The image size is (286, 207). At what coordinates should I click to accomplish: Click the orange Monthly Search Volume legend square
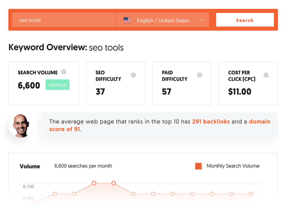199,166
